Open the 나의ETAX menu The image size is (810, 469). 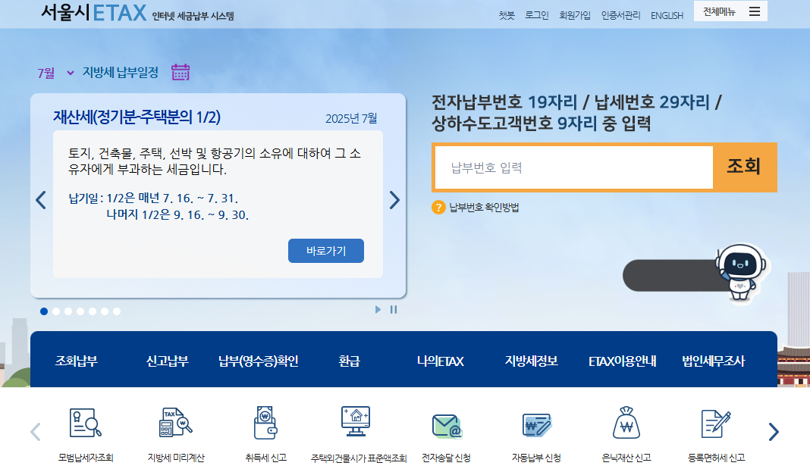click(440, 361)
